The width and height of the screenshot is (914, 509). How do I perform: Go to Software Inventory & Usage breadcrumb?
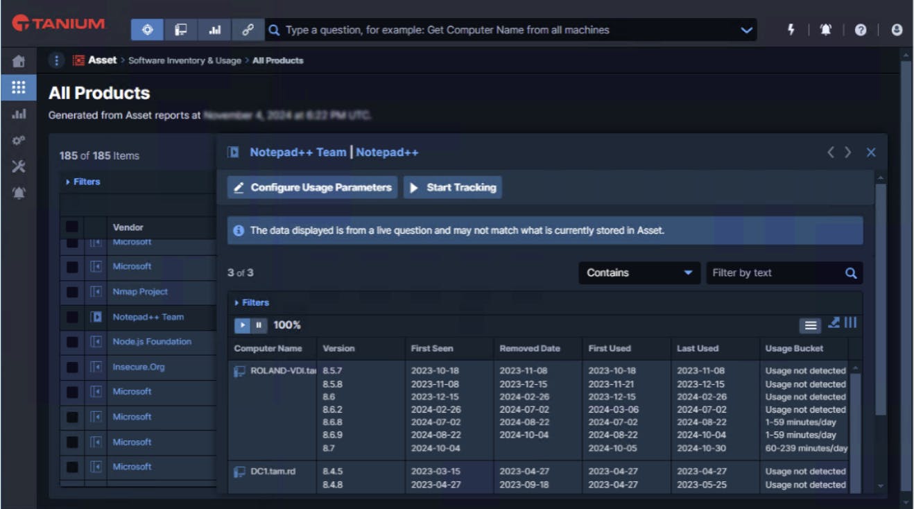coord(184,60)
